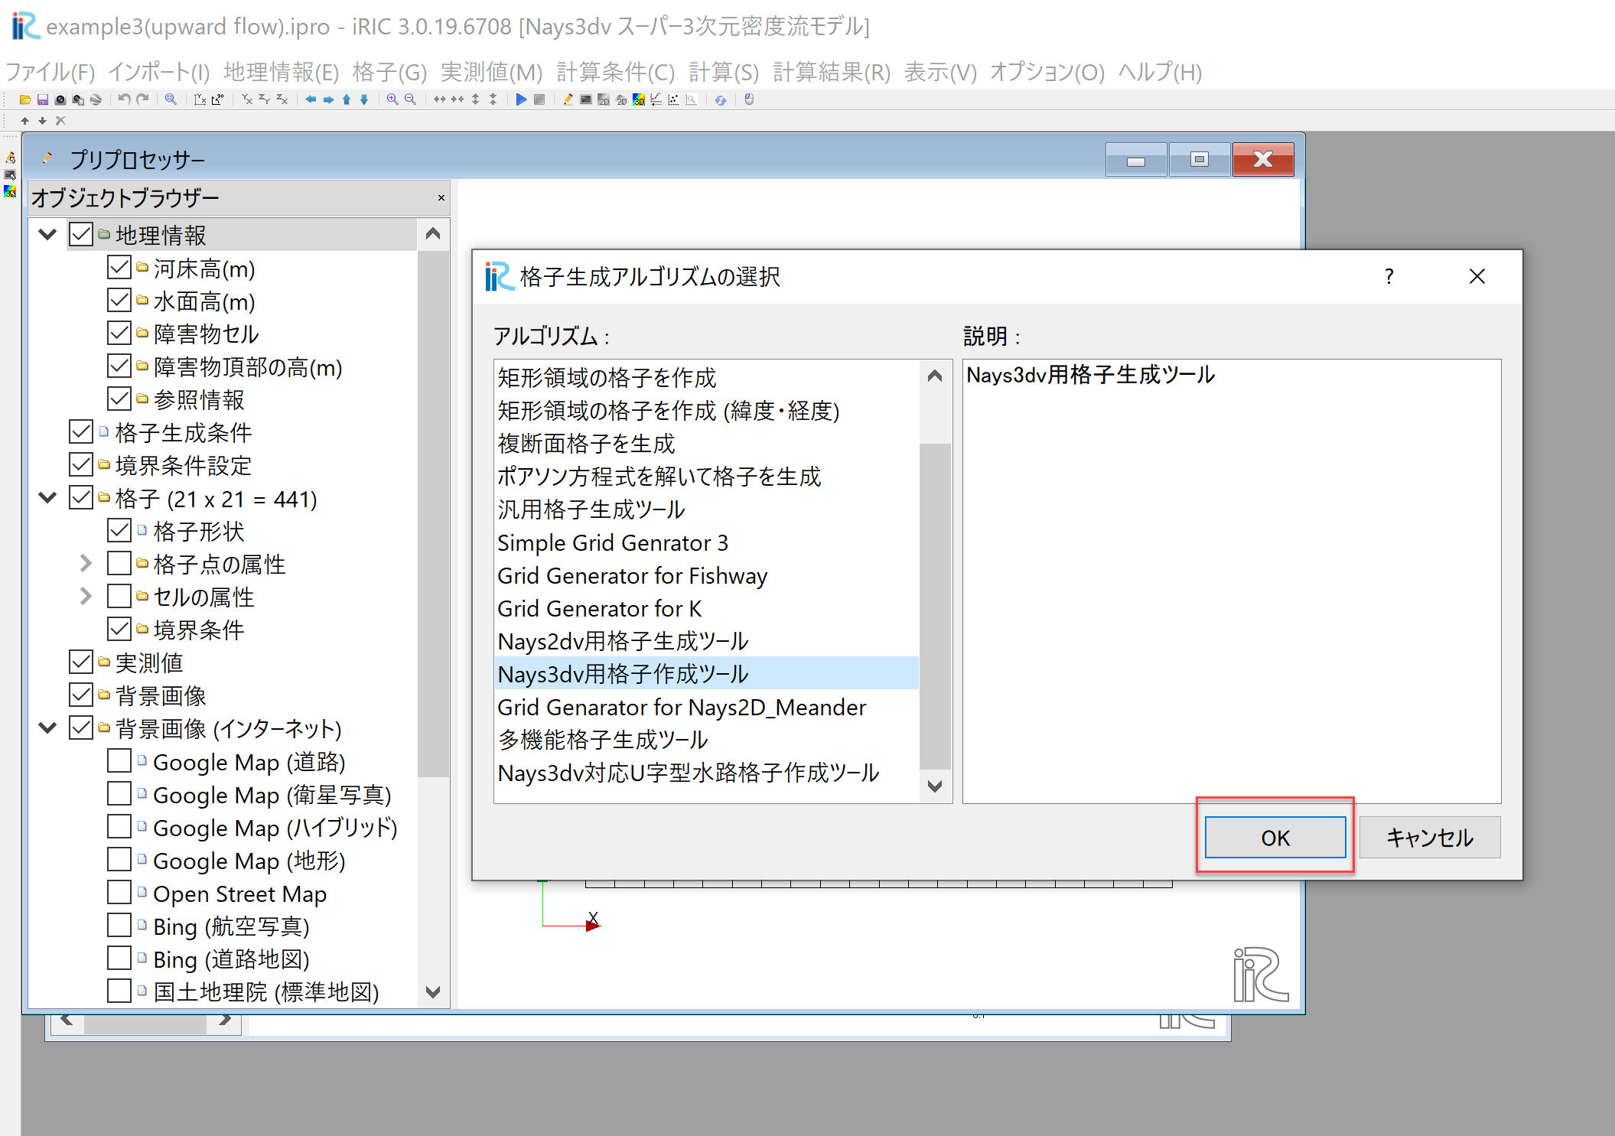Enable the Google Map (道路) checkbox
Image resolution: width=1615 pixels, height=1136 pixels.
pos(119,761)
